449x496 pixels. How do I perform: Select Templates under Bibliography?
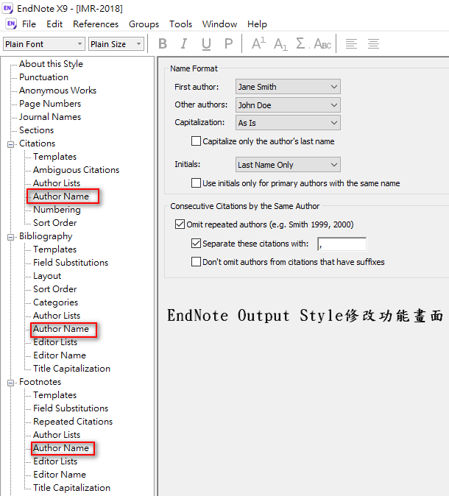point(54,249)
